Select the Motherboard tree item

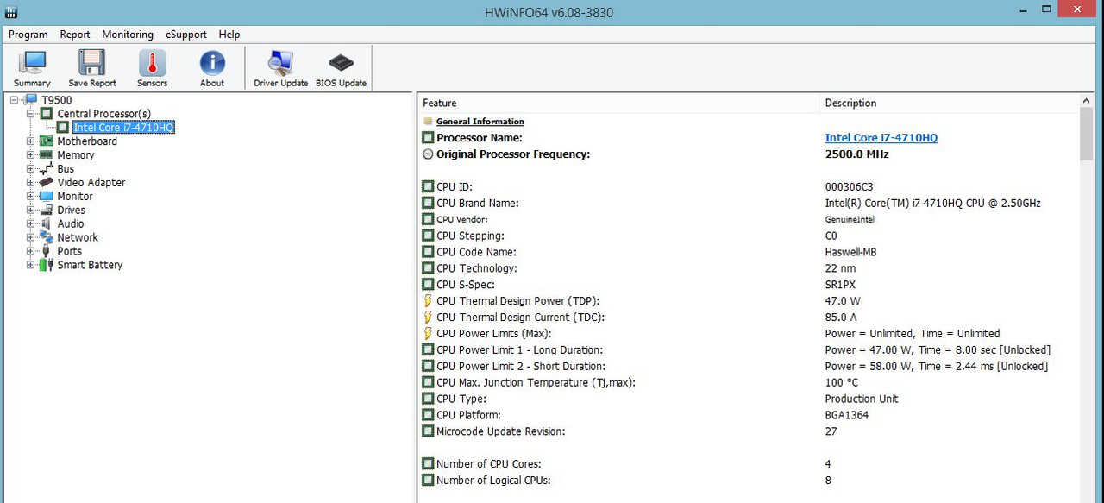pos(87,141)
